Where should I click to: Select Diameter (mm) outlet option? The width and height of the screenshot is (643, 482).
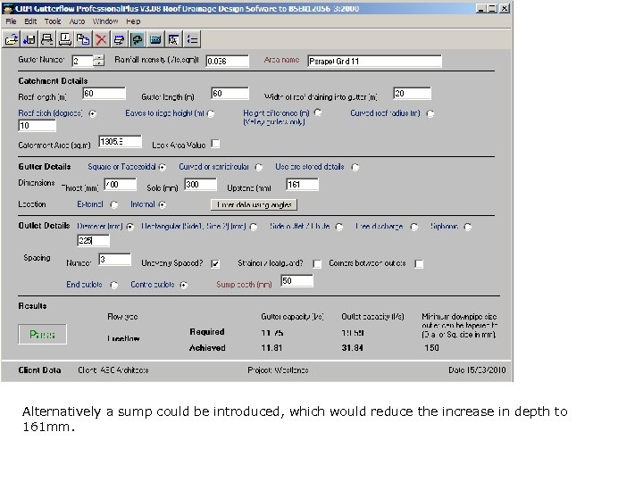(130, 227)
